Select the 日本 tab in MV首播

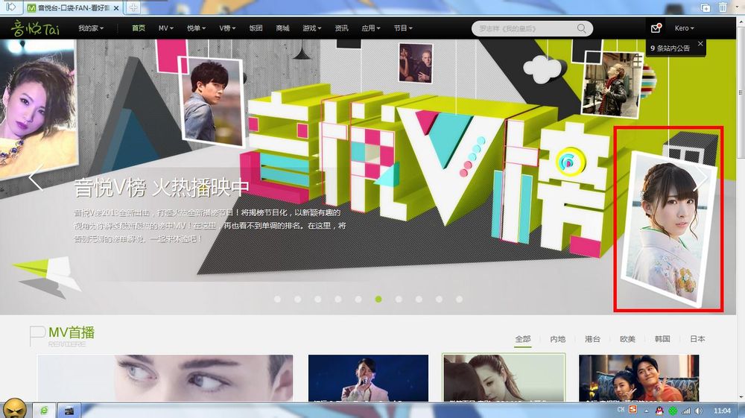tap(697, 339)
